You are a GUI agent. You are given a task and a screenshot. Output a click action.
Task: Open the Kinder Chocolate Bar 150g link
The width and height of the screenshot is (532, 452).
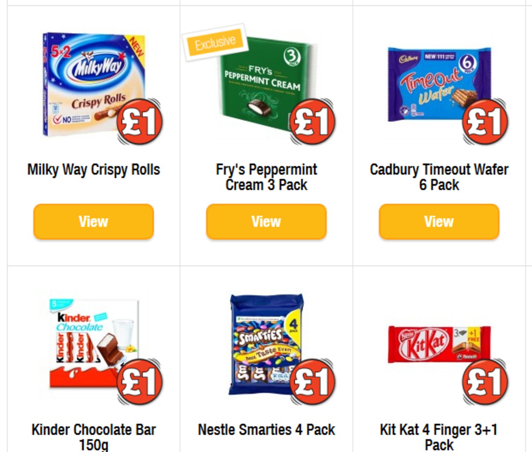(x=93, y=437)
